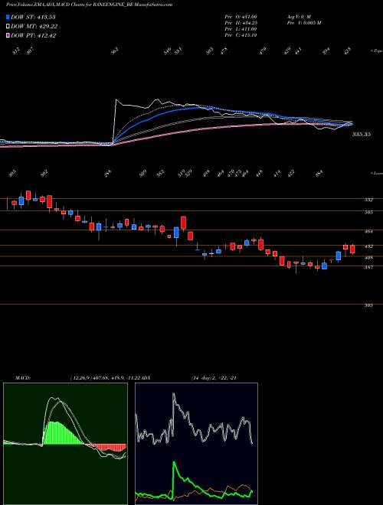
Task: Click the Pre O: 431.00 value
Action: pos(241,16)
